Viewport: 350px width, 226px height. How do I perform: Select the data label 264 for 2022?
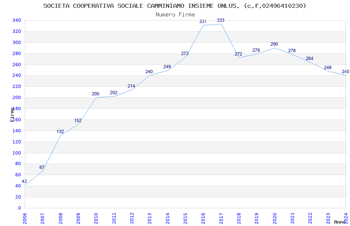point(310,58)
